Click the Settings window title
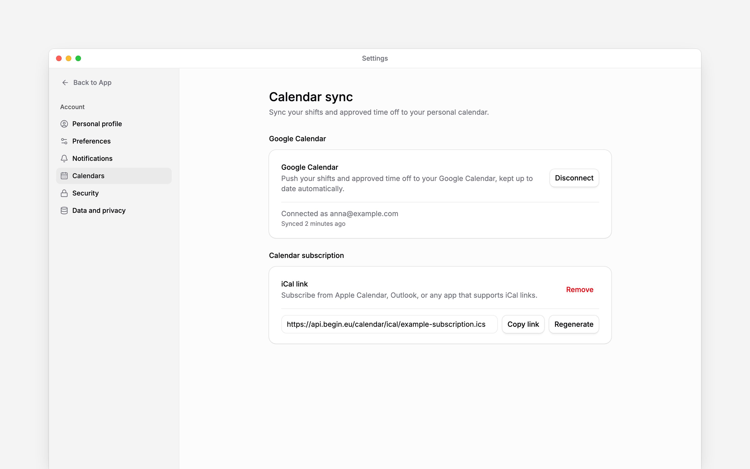Screen dimensions: 750x469 (x=375, y=58)
